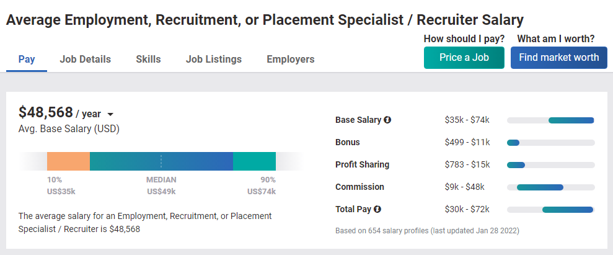Click the Total Pay info icon

pos(377,209)
